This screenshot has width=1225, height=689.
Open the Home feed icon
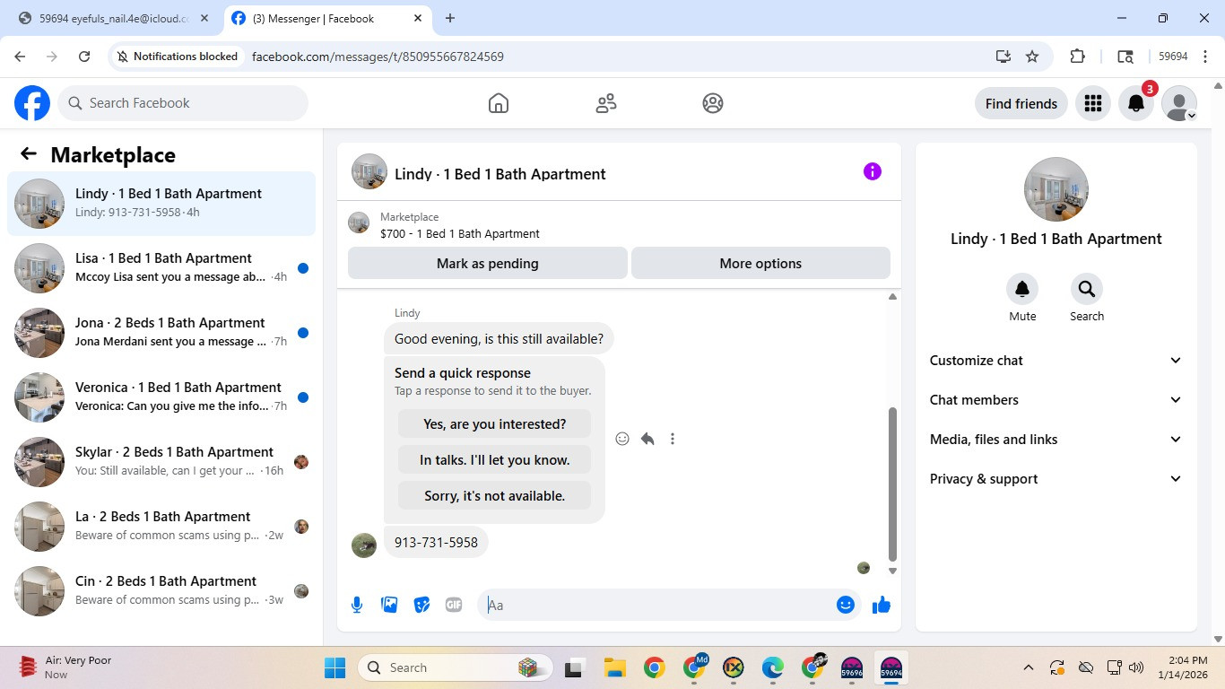[499, 103]
